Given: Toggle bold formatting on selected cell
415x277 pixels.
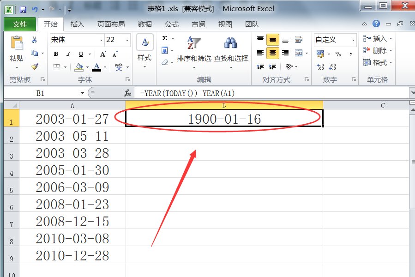Looking at the screenshot, I should click(x=55, y=54).
